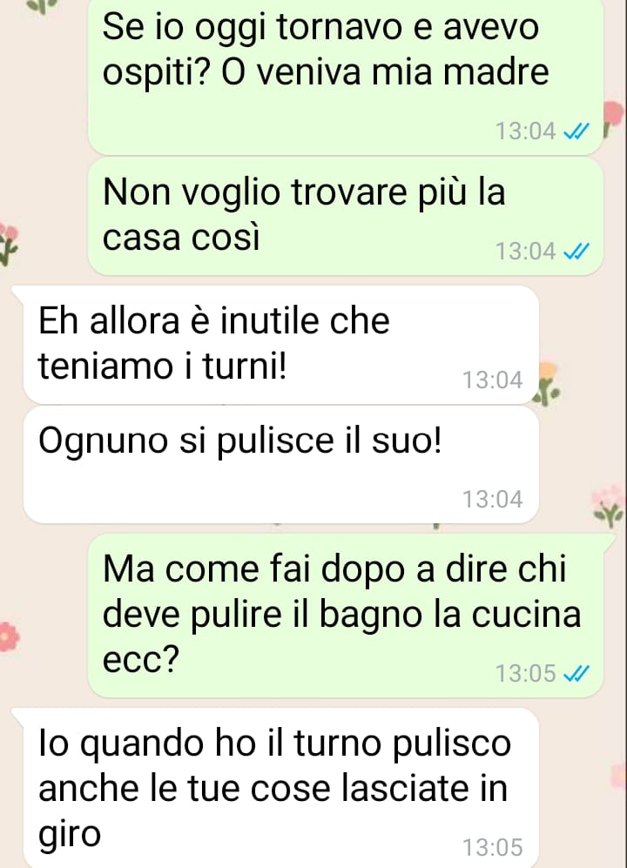Click read-receipt double check on first 13:04 message

pyautogui.click(x=576, y=131)
